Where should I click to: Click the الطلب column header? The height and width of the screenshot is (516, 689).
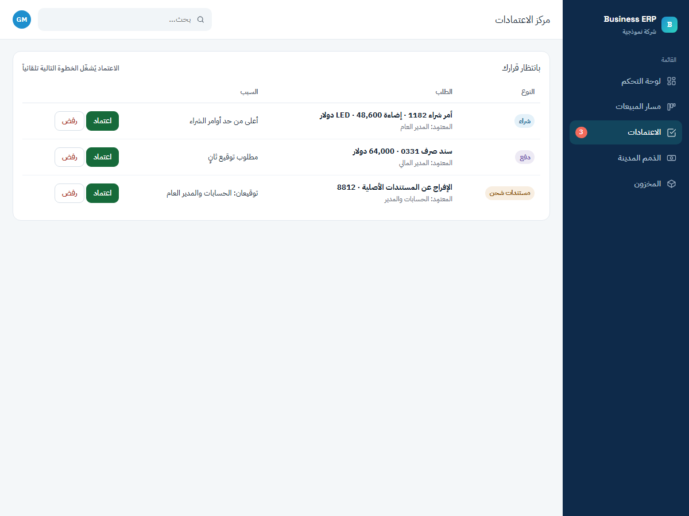[x=444, y=92]
